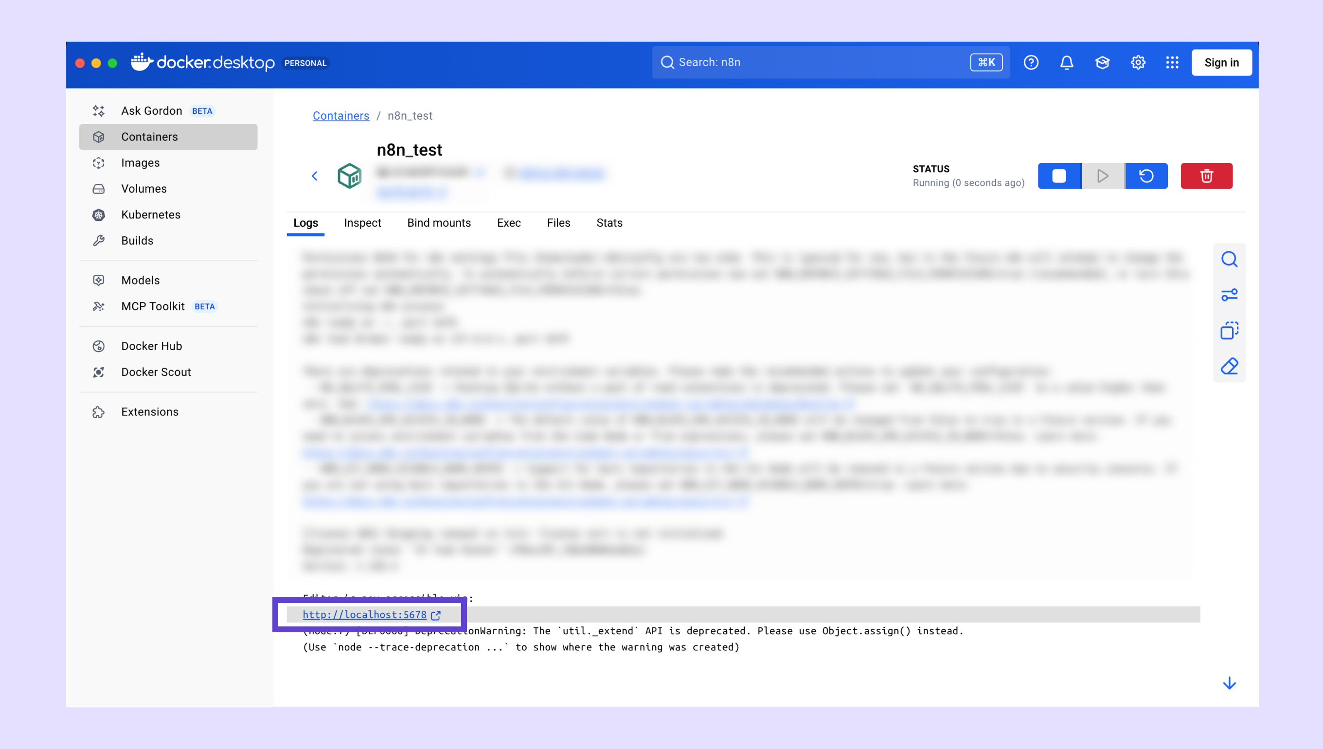Open the Learning center icon
This screenshot has width=1323, height=749.
coord(1102,62)
